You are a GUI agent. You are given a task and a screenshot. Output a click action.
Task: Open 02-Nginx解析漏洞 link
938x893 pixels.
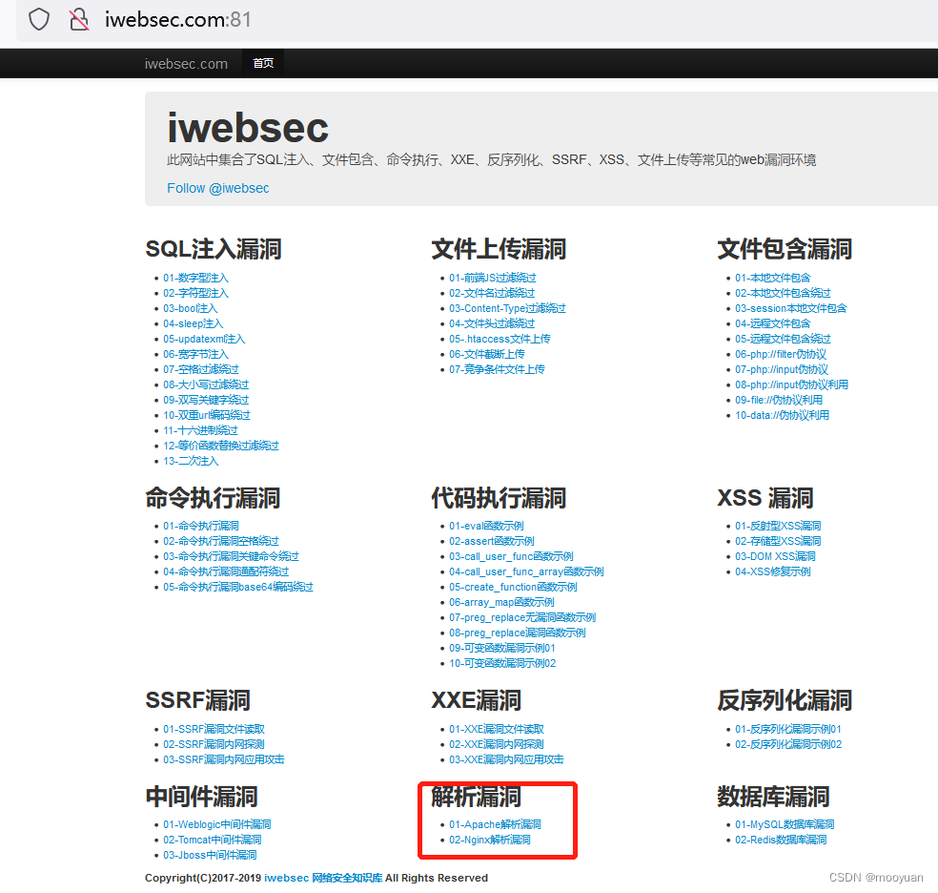[x=490, y=840]
